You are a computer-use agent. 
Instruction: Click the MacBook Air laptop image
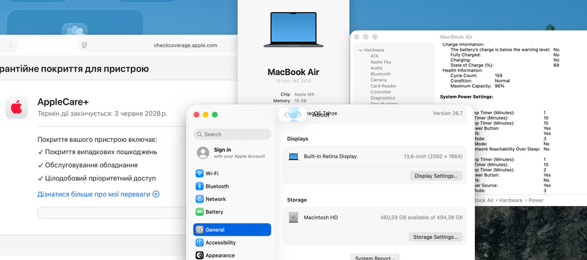[x=293, y=30]
